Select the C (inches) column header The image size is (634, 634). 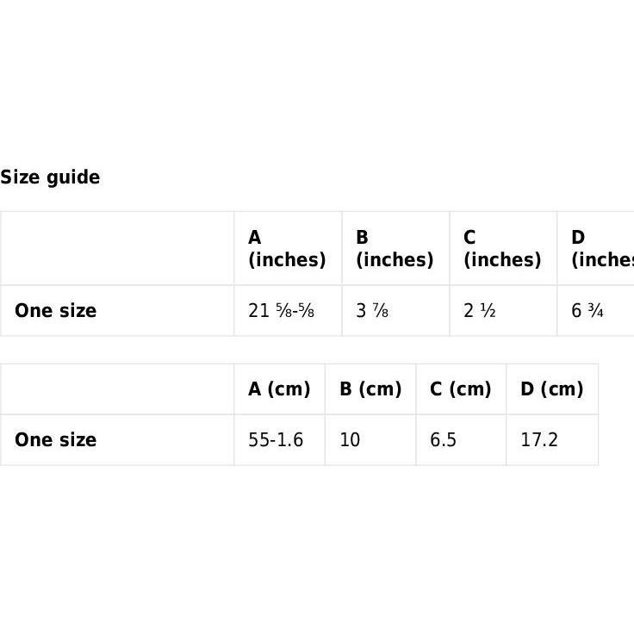[x=503, y=248]
